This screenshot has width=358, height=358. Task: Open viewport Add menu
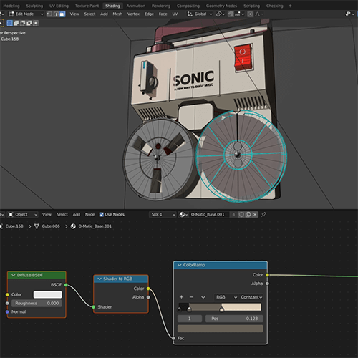tap(104, 14)
